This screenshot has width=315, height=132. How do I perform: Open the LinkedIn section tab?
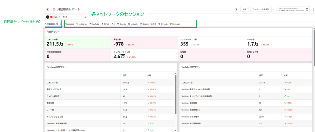[133, 24]
